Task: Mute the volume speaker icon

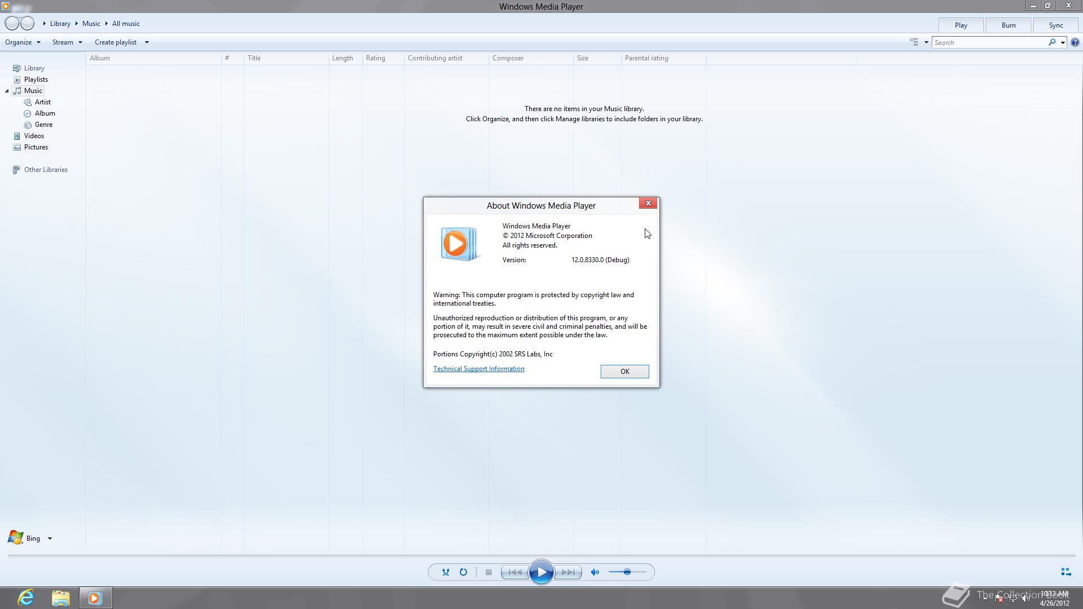Action: coord(595,572)
